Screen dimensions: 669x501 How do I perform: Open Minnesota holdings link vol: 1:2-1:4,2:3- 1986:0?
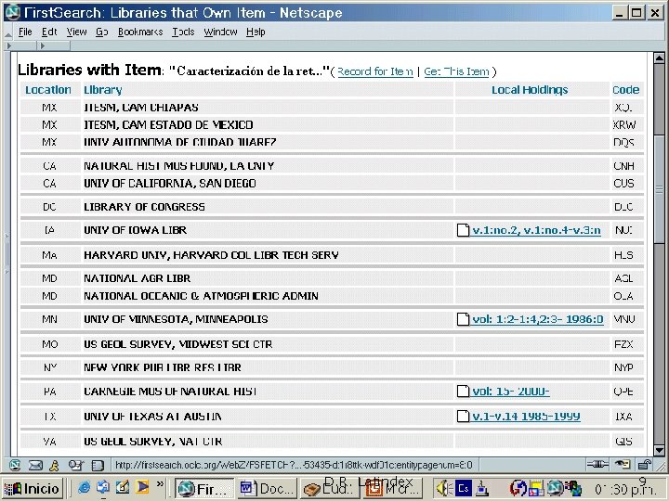pos(538,319)
